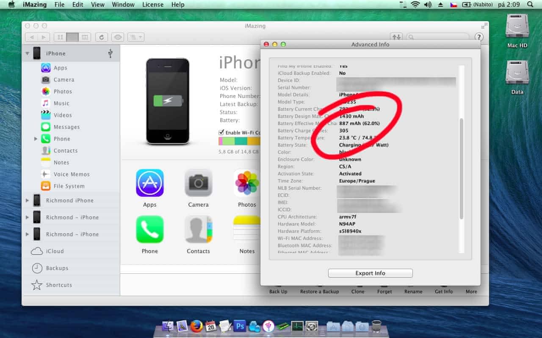Screen dimensions: 542x338
Task: Select File System in the sidebar
Action: click(69, 186)
